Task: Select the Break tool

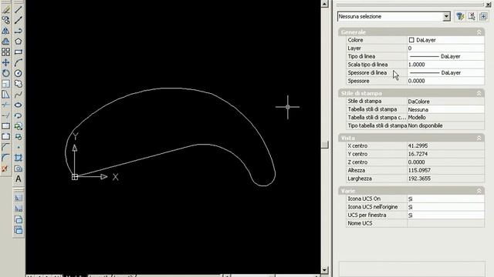Action: click(x=5, y=137)
